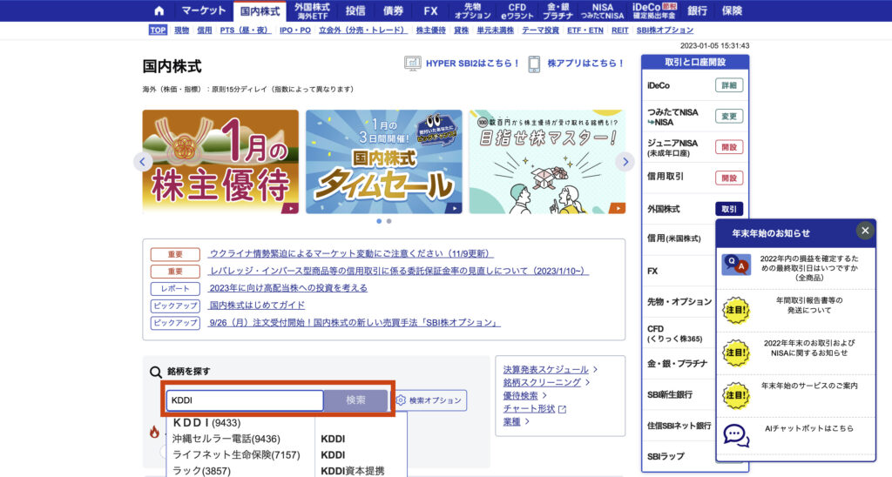Screen dimensions: 892x477
Task: Choose ＫＤＤＩ(9433) suggestion
Action: click(206, 423)
